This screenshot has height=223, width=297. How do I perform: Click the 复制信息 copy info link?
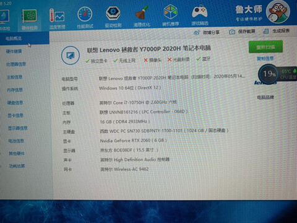(x=265, y=59)
